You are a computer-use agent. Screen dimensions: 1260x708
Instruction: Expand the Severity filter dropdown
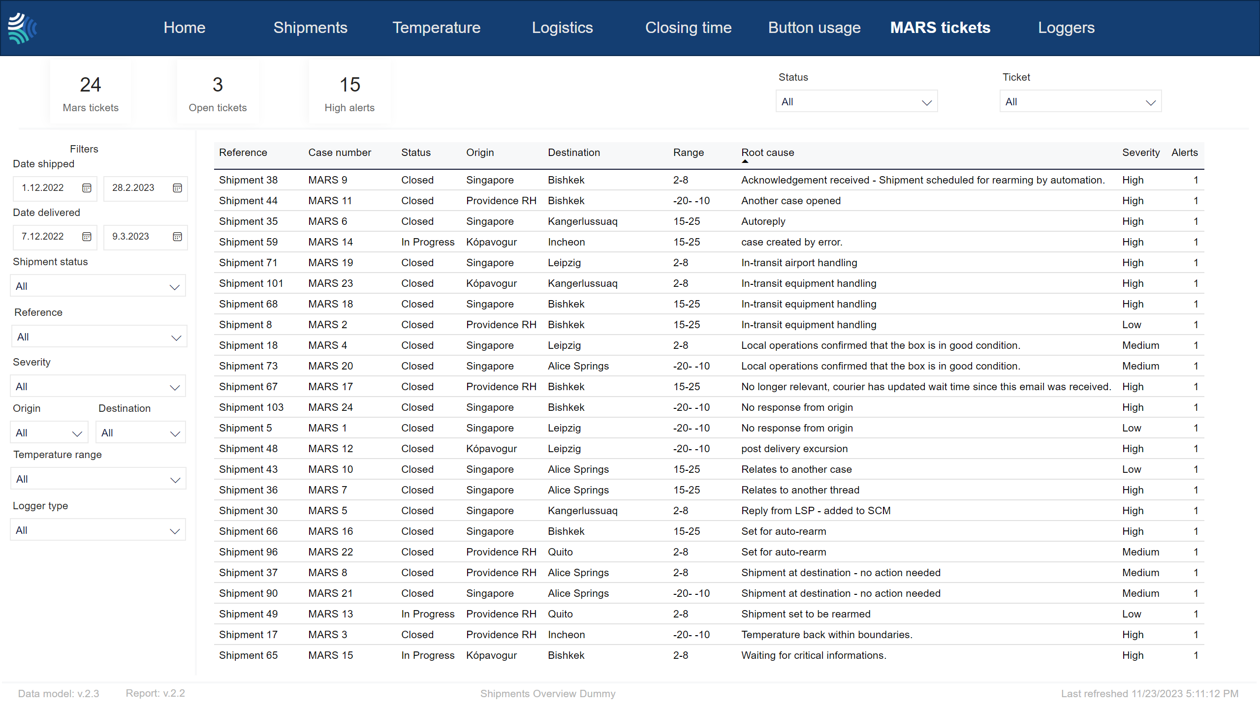tap(98, 387)
